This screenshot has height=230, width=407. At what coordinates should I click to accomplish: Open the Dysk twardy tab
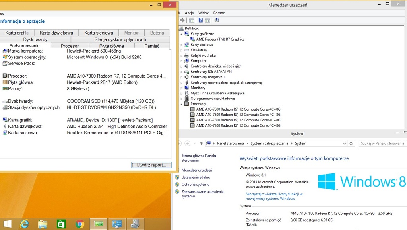coord(35,39)
